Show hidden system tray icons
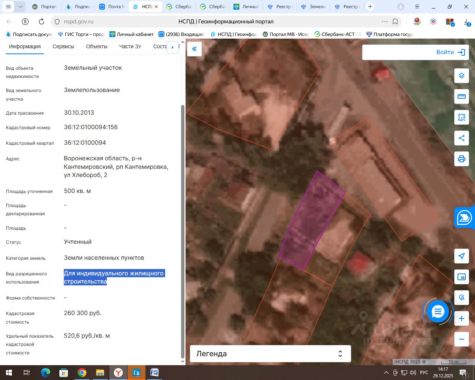 [x=386, y=372]
